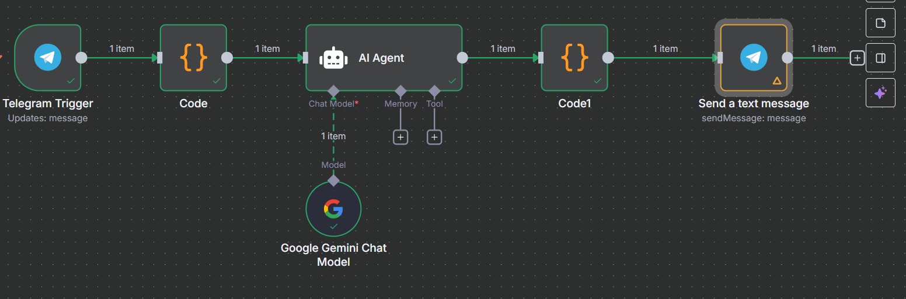Click the 'Memory' connector label
This screenshot has width=906, height=299.
(x=400, y=104)
